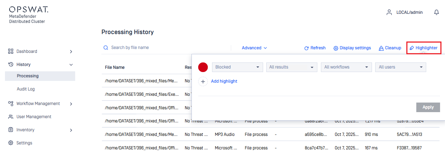Open the Audit Log page

(26, 89)
